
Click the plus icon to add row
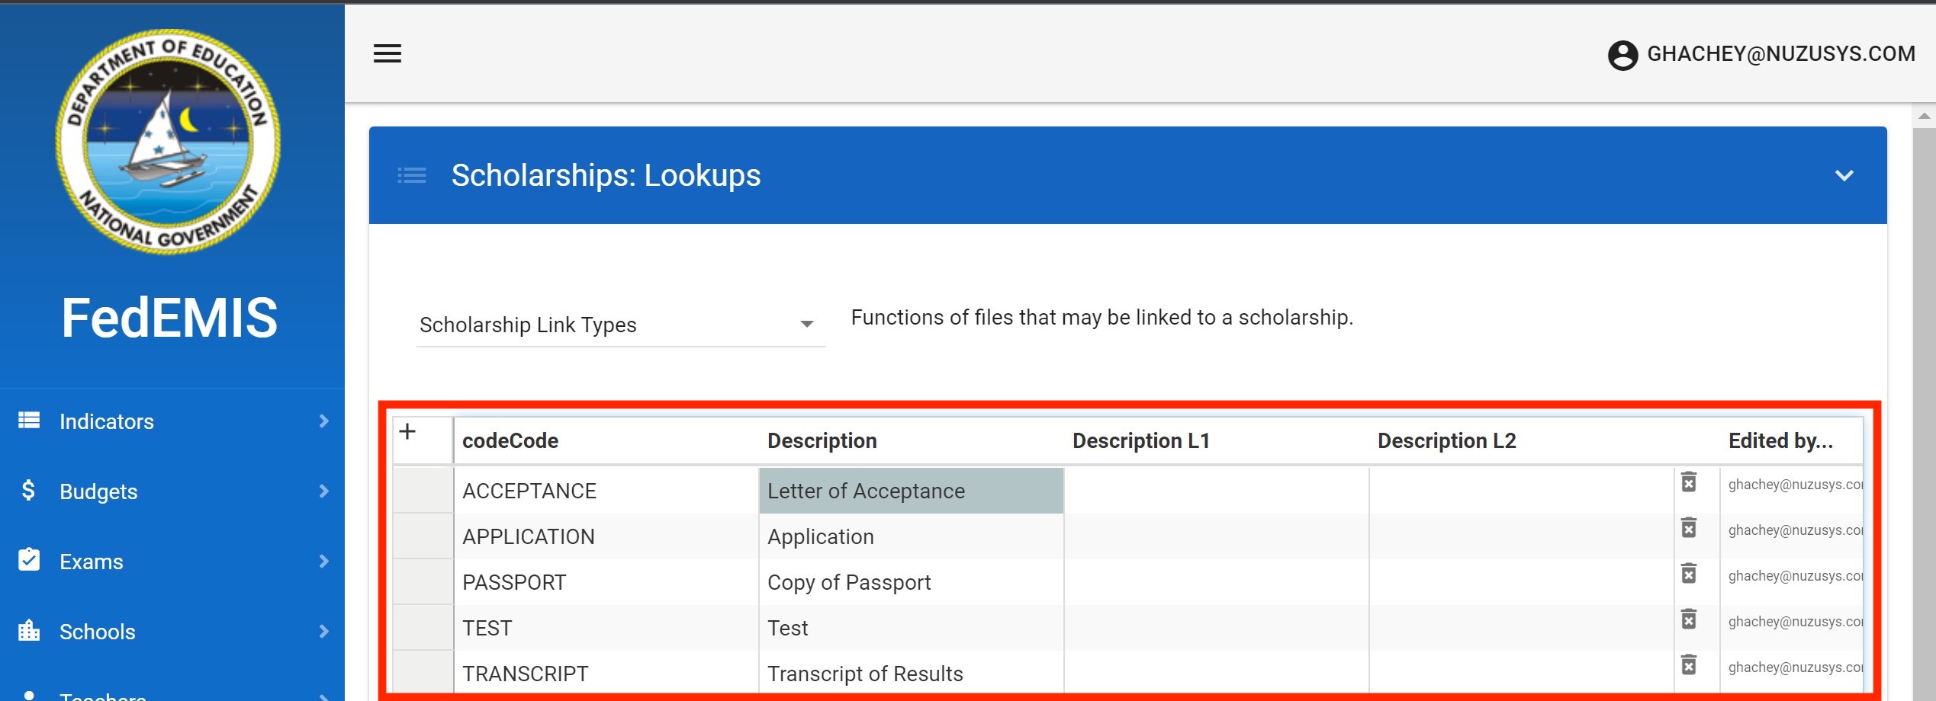(x=408, y=432)
